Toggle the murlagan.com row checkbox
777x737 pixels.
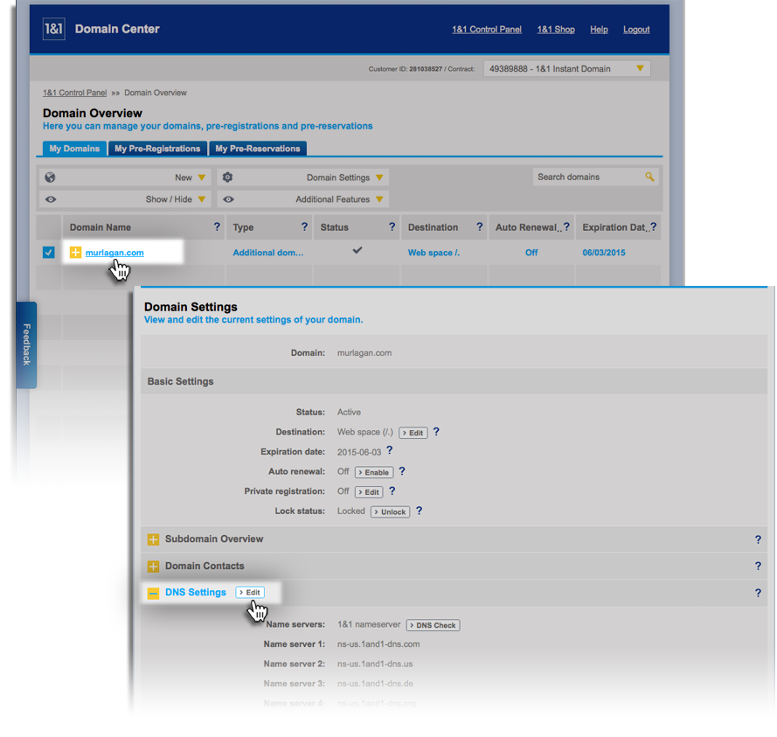(49, 253)
